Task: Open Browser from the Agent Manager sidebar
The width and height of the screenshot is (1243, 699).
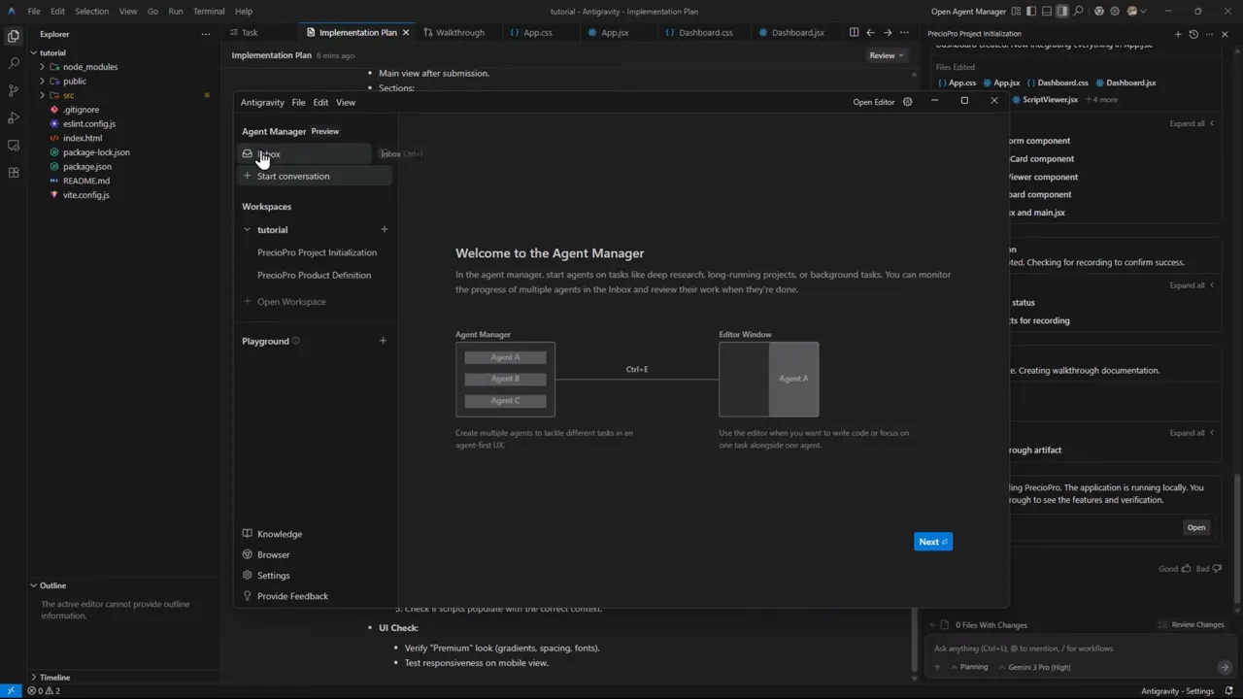Action: (x=274, y=554)
